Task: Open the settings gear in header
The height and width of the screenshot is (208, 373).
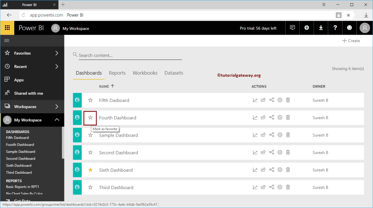Action: pos(307,28)
